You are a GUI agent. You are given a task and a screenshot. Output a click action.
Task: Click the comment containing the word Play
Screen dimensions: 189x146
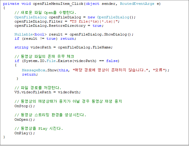(39, 129)
